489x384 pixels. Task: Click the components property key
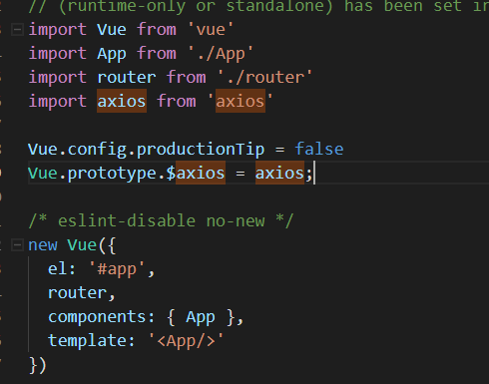click(x=97, y=317)
